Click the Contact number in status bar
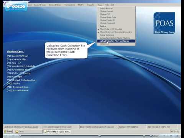This screenshot has height=138, width=184. pyautogui.click(x=128, y=127)
